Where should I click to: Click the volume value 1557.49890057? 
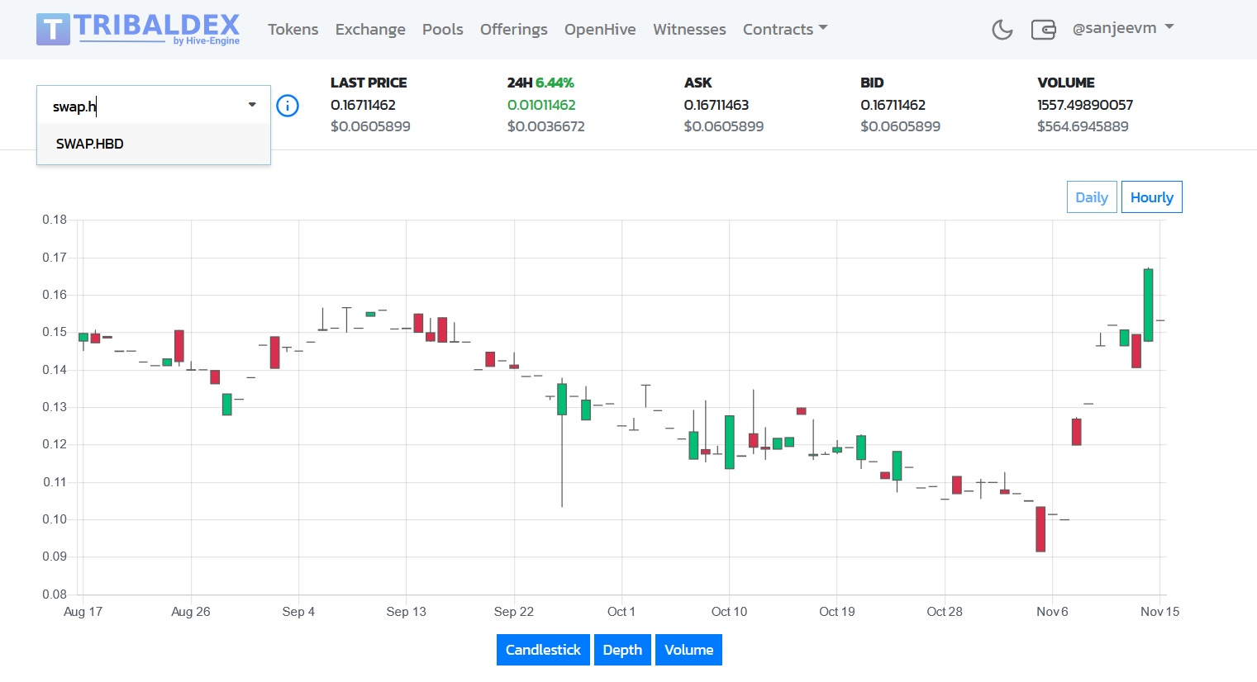pos(1085,105)
